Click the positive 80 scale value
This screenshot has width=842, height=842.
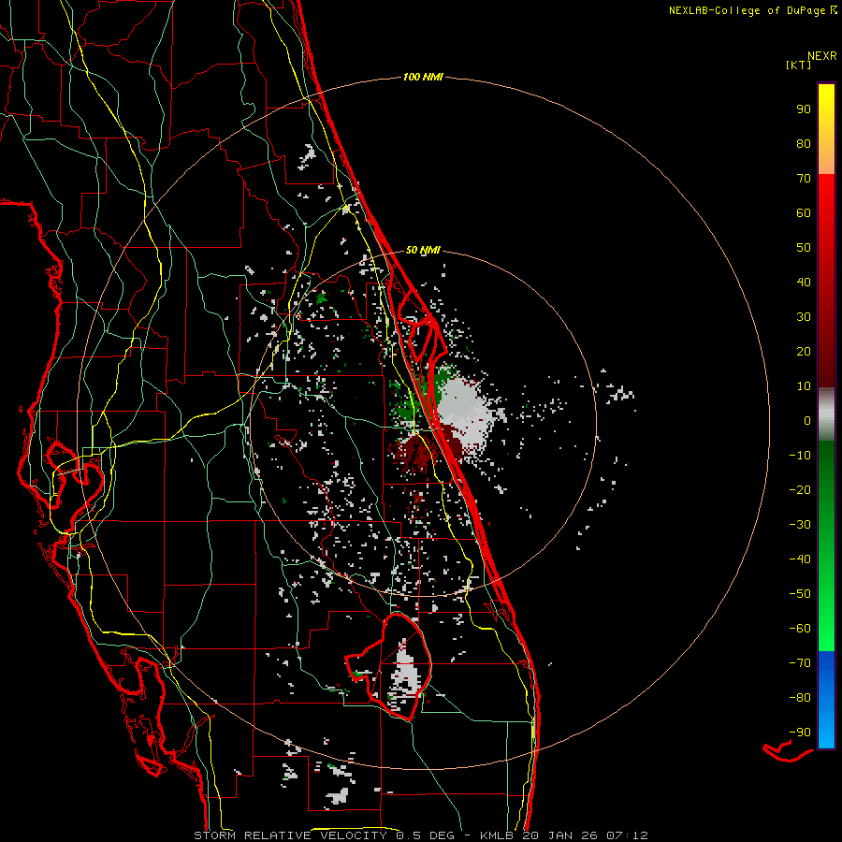(x=804, y=144)
